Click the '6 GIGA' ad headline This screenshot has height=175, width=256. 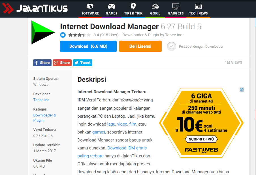(x=201, y=96)
